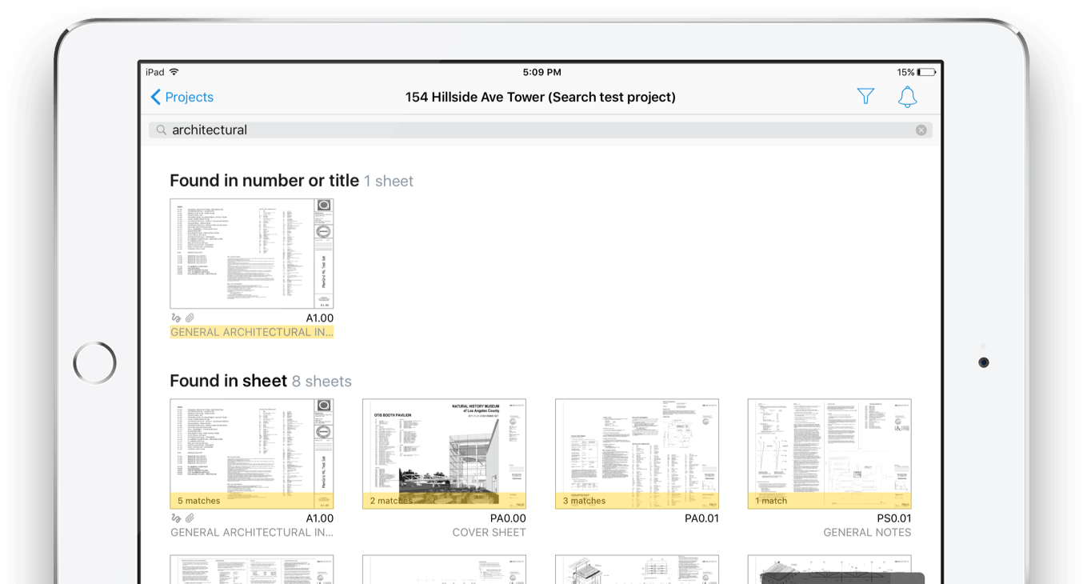Click the paperclip under the A1.00 sheet with 5 matches

[x=190, y=518]
